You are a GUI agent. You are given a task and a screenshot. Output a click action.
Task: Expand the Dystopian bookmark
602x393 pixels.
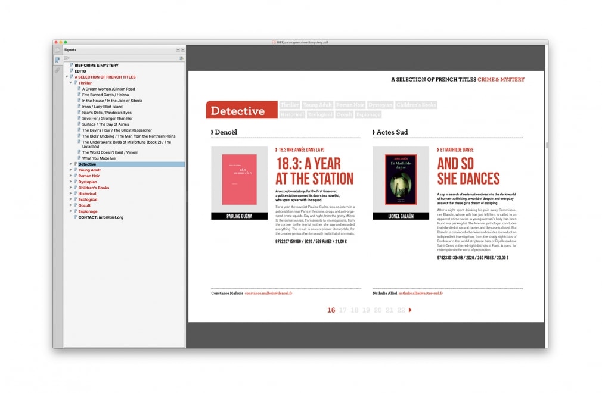tap(71, 182)
